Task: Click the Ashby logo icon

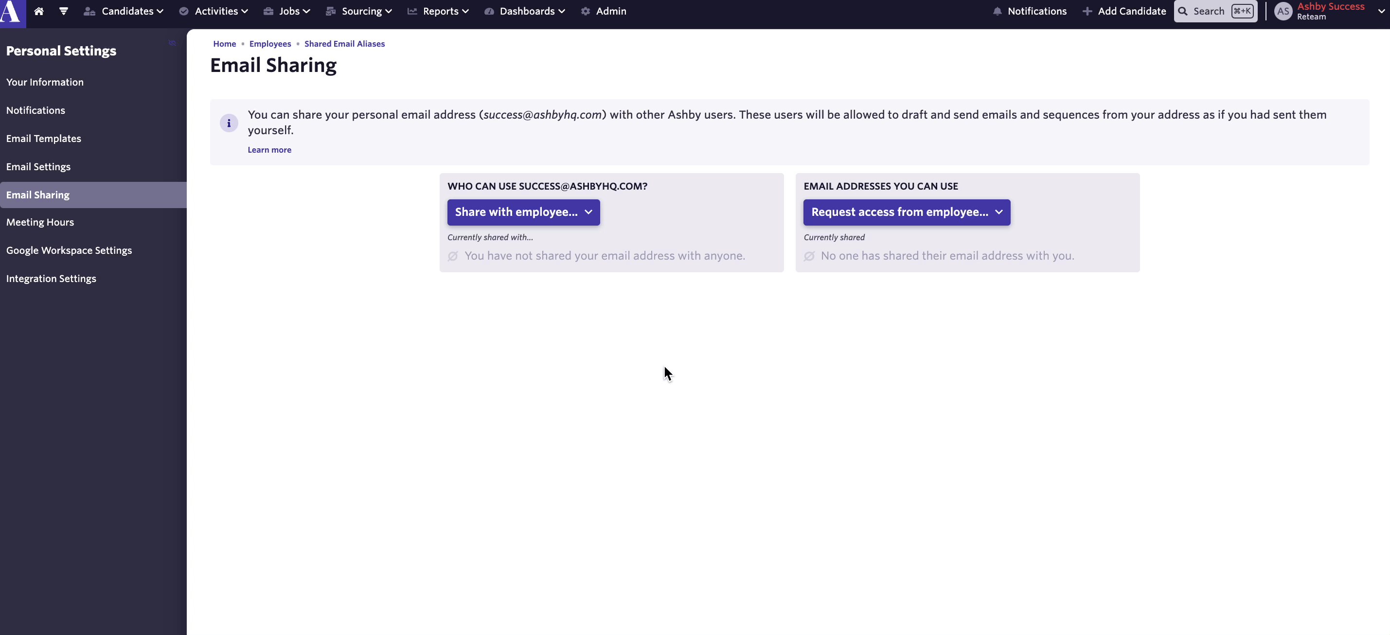Action: pos(12,12)
